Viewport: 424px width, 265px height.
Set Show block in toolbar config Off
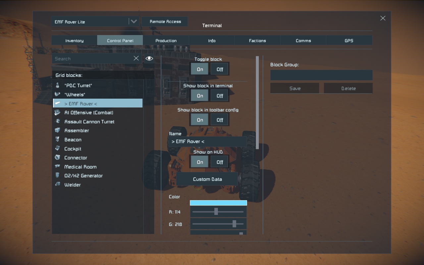coord(220,120)
